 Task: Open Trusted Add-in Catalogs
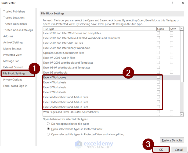[x=18, y=30]
